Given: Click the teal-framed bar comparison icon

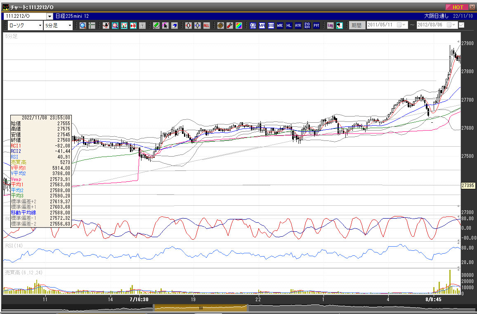Looking at the screenshot, I should [124, 26].
